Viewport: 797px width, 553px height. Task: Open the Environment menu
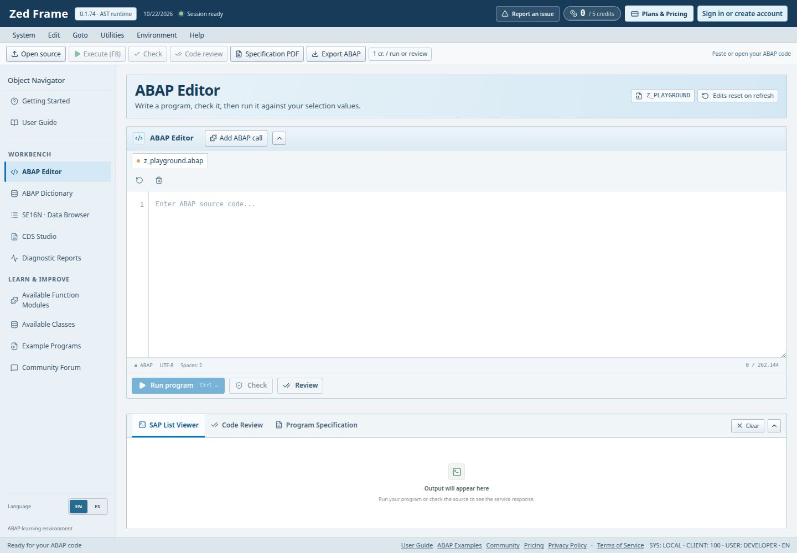[157, 35]
